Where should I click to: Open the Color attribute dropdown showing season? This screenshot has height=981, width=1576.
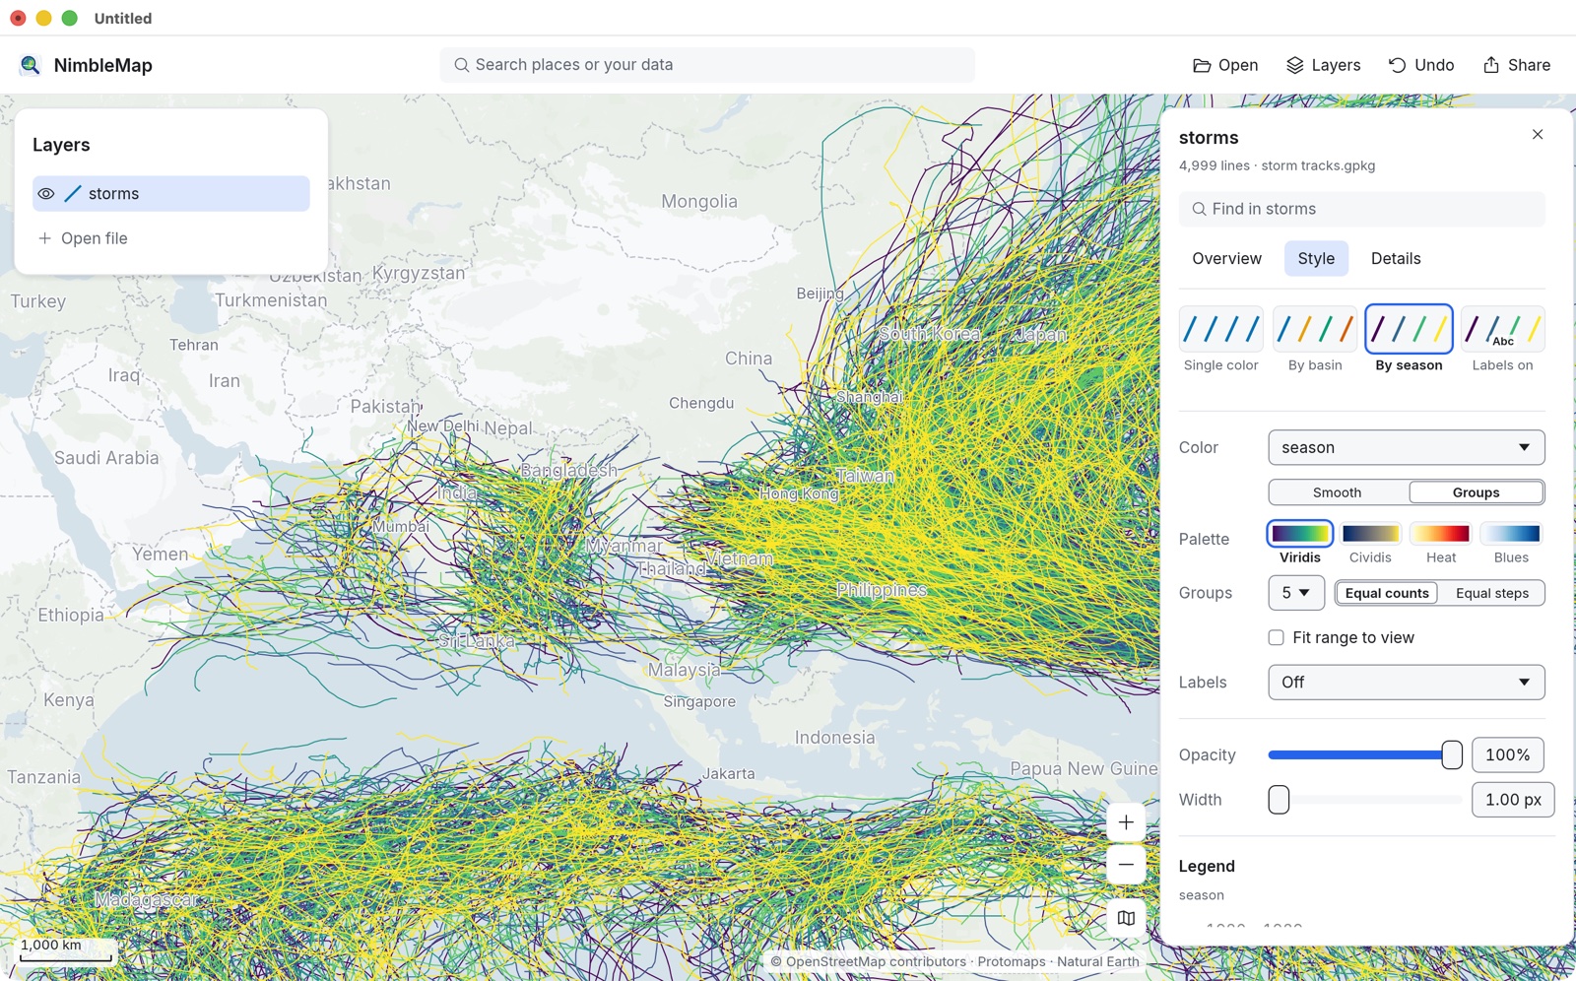(1406, 447)
